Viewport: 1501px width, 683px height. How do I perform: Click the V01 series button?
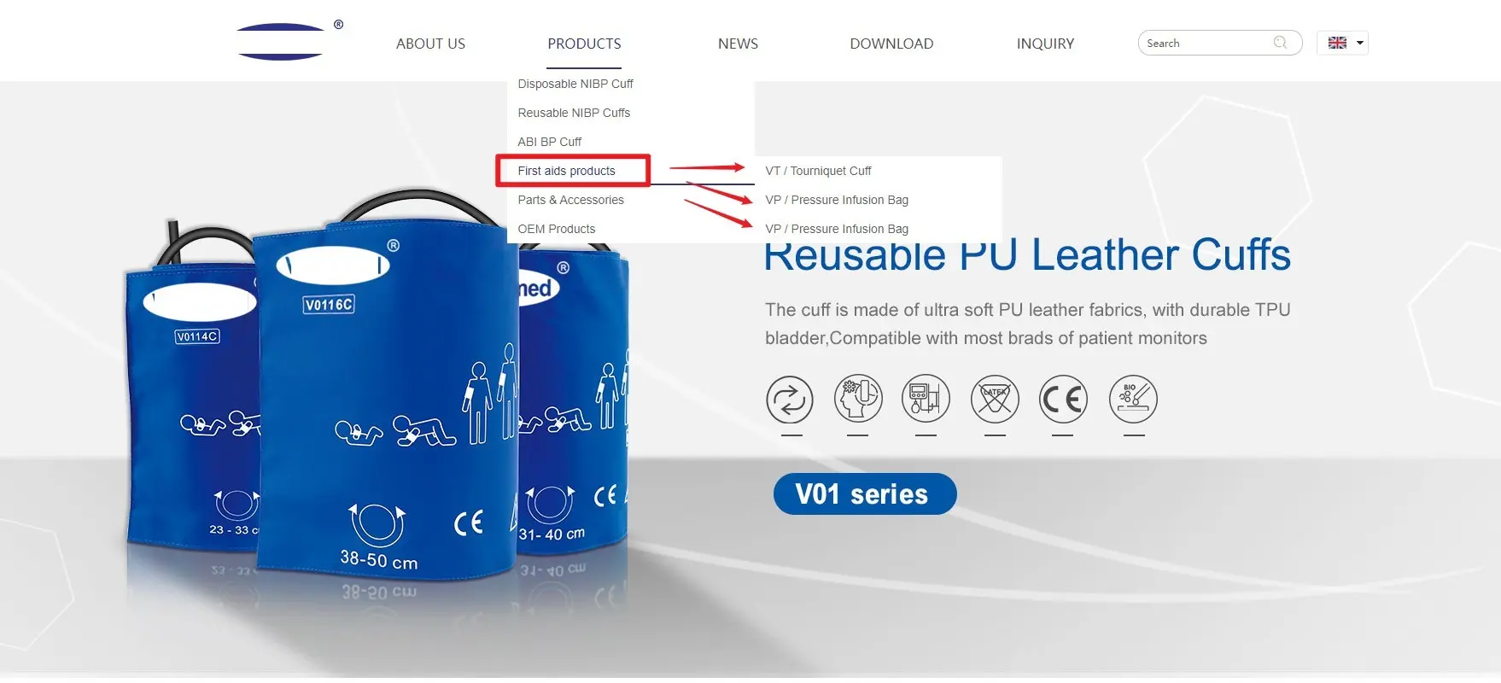[865, 493]
